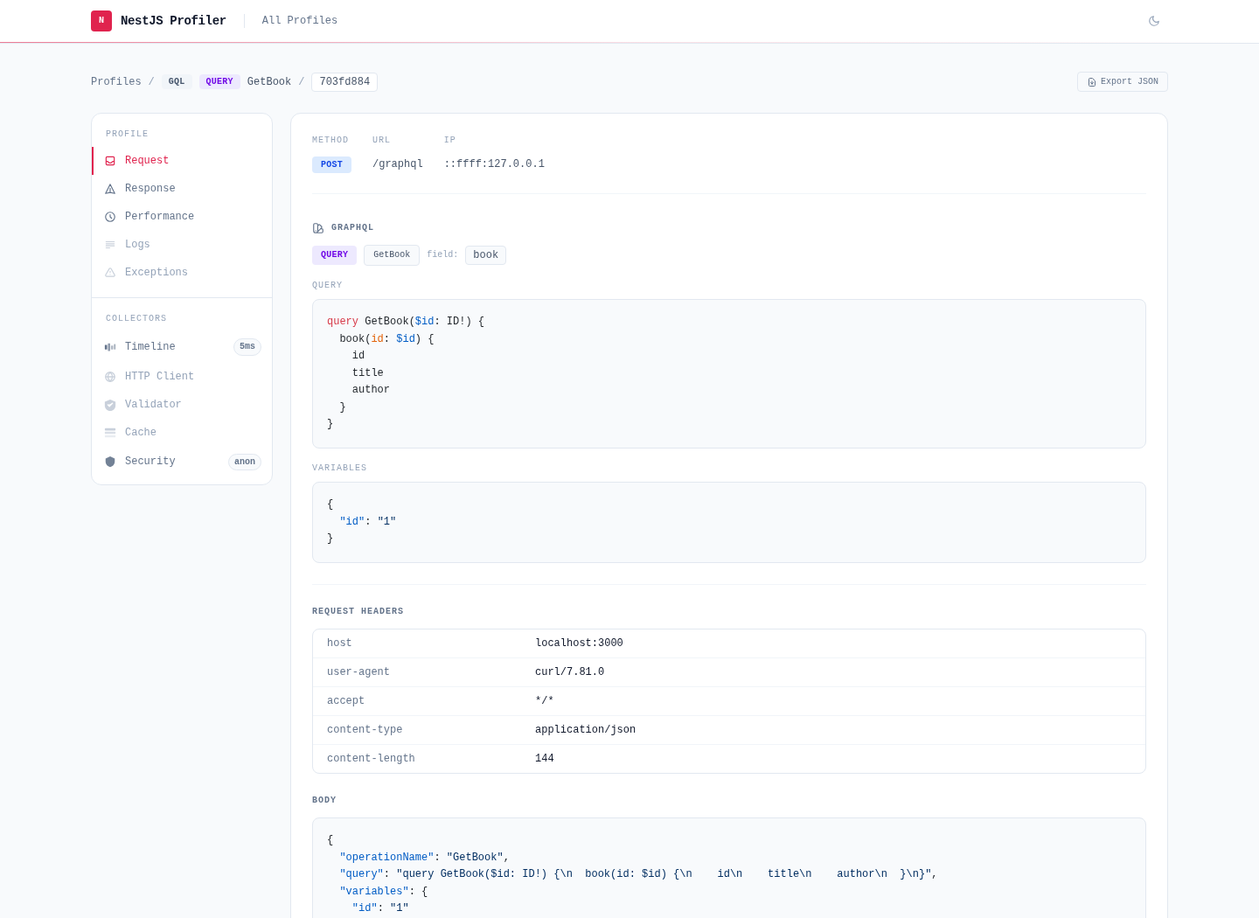This screenshot has width=1259, height=918.
Task: Click the VARIABLES section label
Action: point(339,469)
